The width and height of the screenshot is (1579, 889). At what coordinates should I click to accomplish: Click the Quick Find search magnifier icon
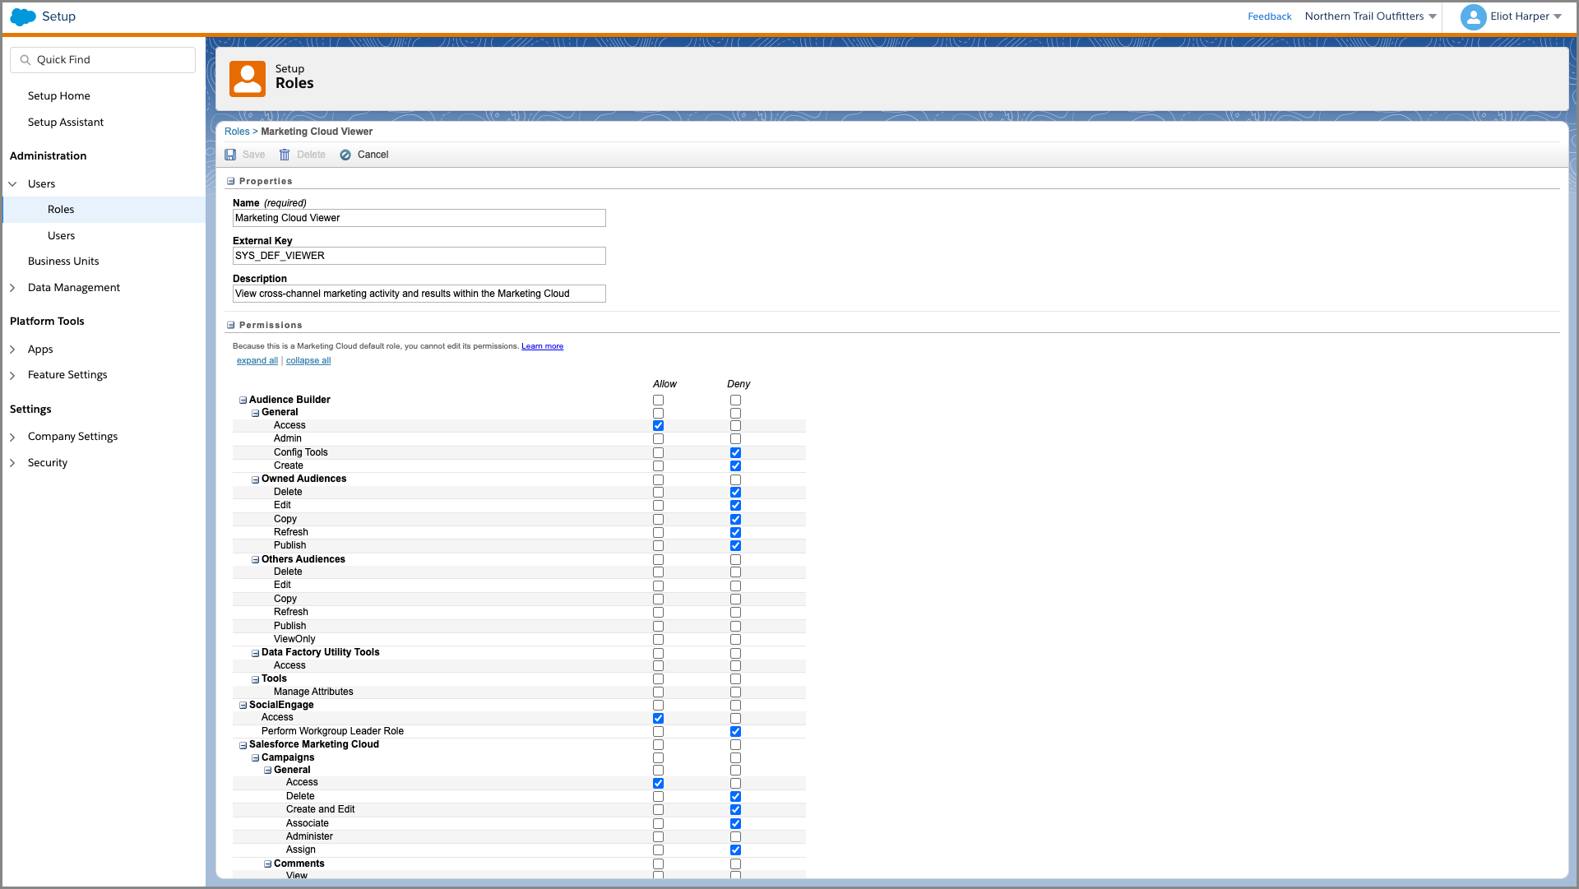coord(25,60)
